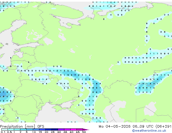This screenshot has width=172, height=133.
Task: Click the 0.1–0.5 mm legend color box
Action: [5, 129]
